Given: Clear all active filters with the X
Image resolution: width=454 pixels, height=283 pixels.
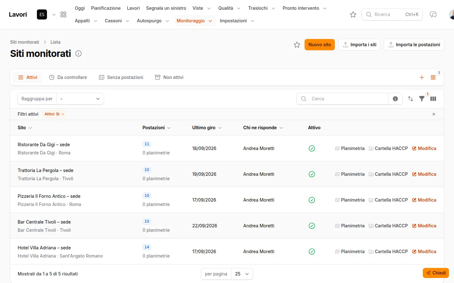Looking at the screenshot, I should pos(434,114).
